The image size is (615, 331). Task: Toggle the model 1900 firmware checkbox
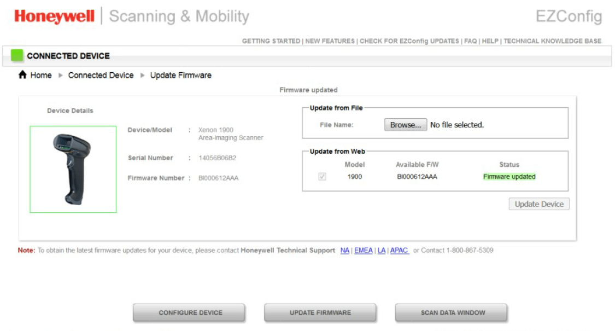(322, 177)
